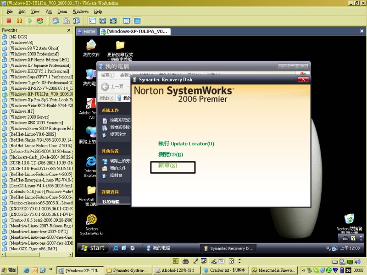Select the Norton SystemWorks desktop shortcut
This screenshot has height=275, width=367.
tap(91, 225)
